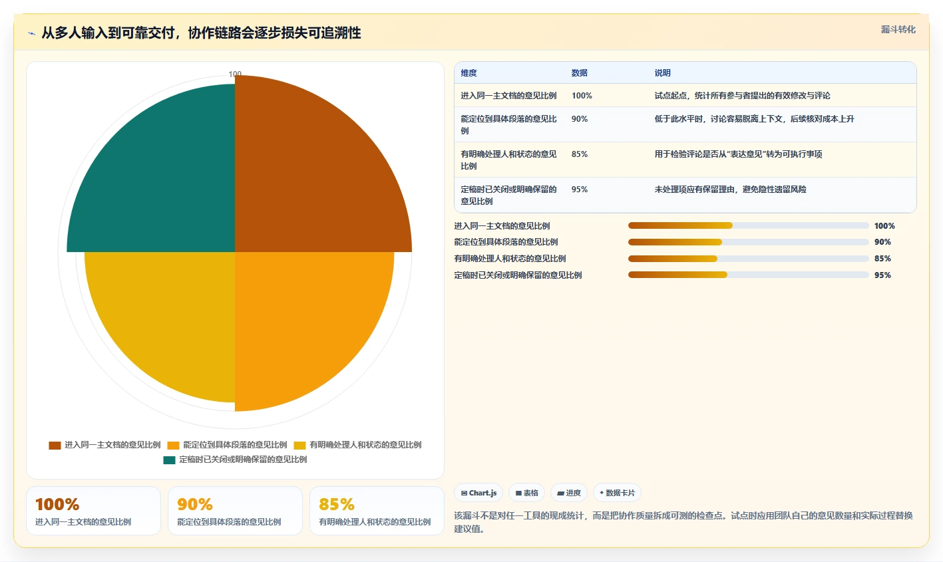
Task: Click the 维度 column header
Action: tap(469, 73)
